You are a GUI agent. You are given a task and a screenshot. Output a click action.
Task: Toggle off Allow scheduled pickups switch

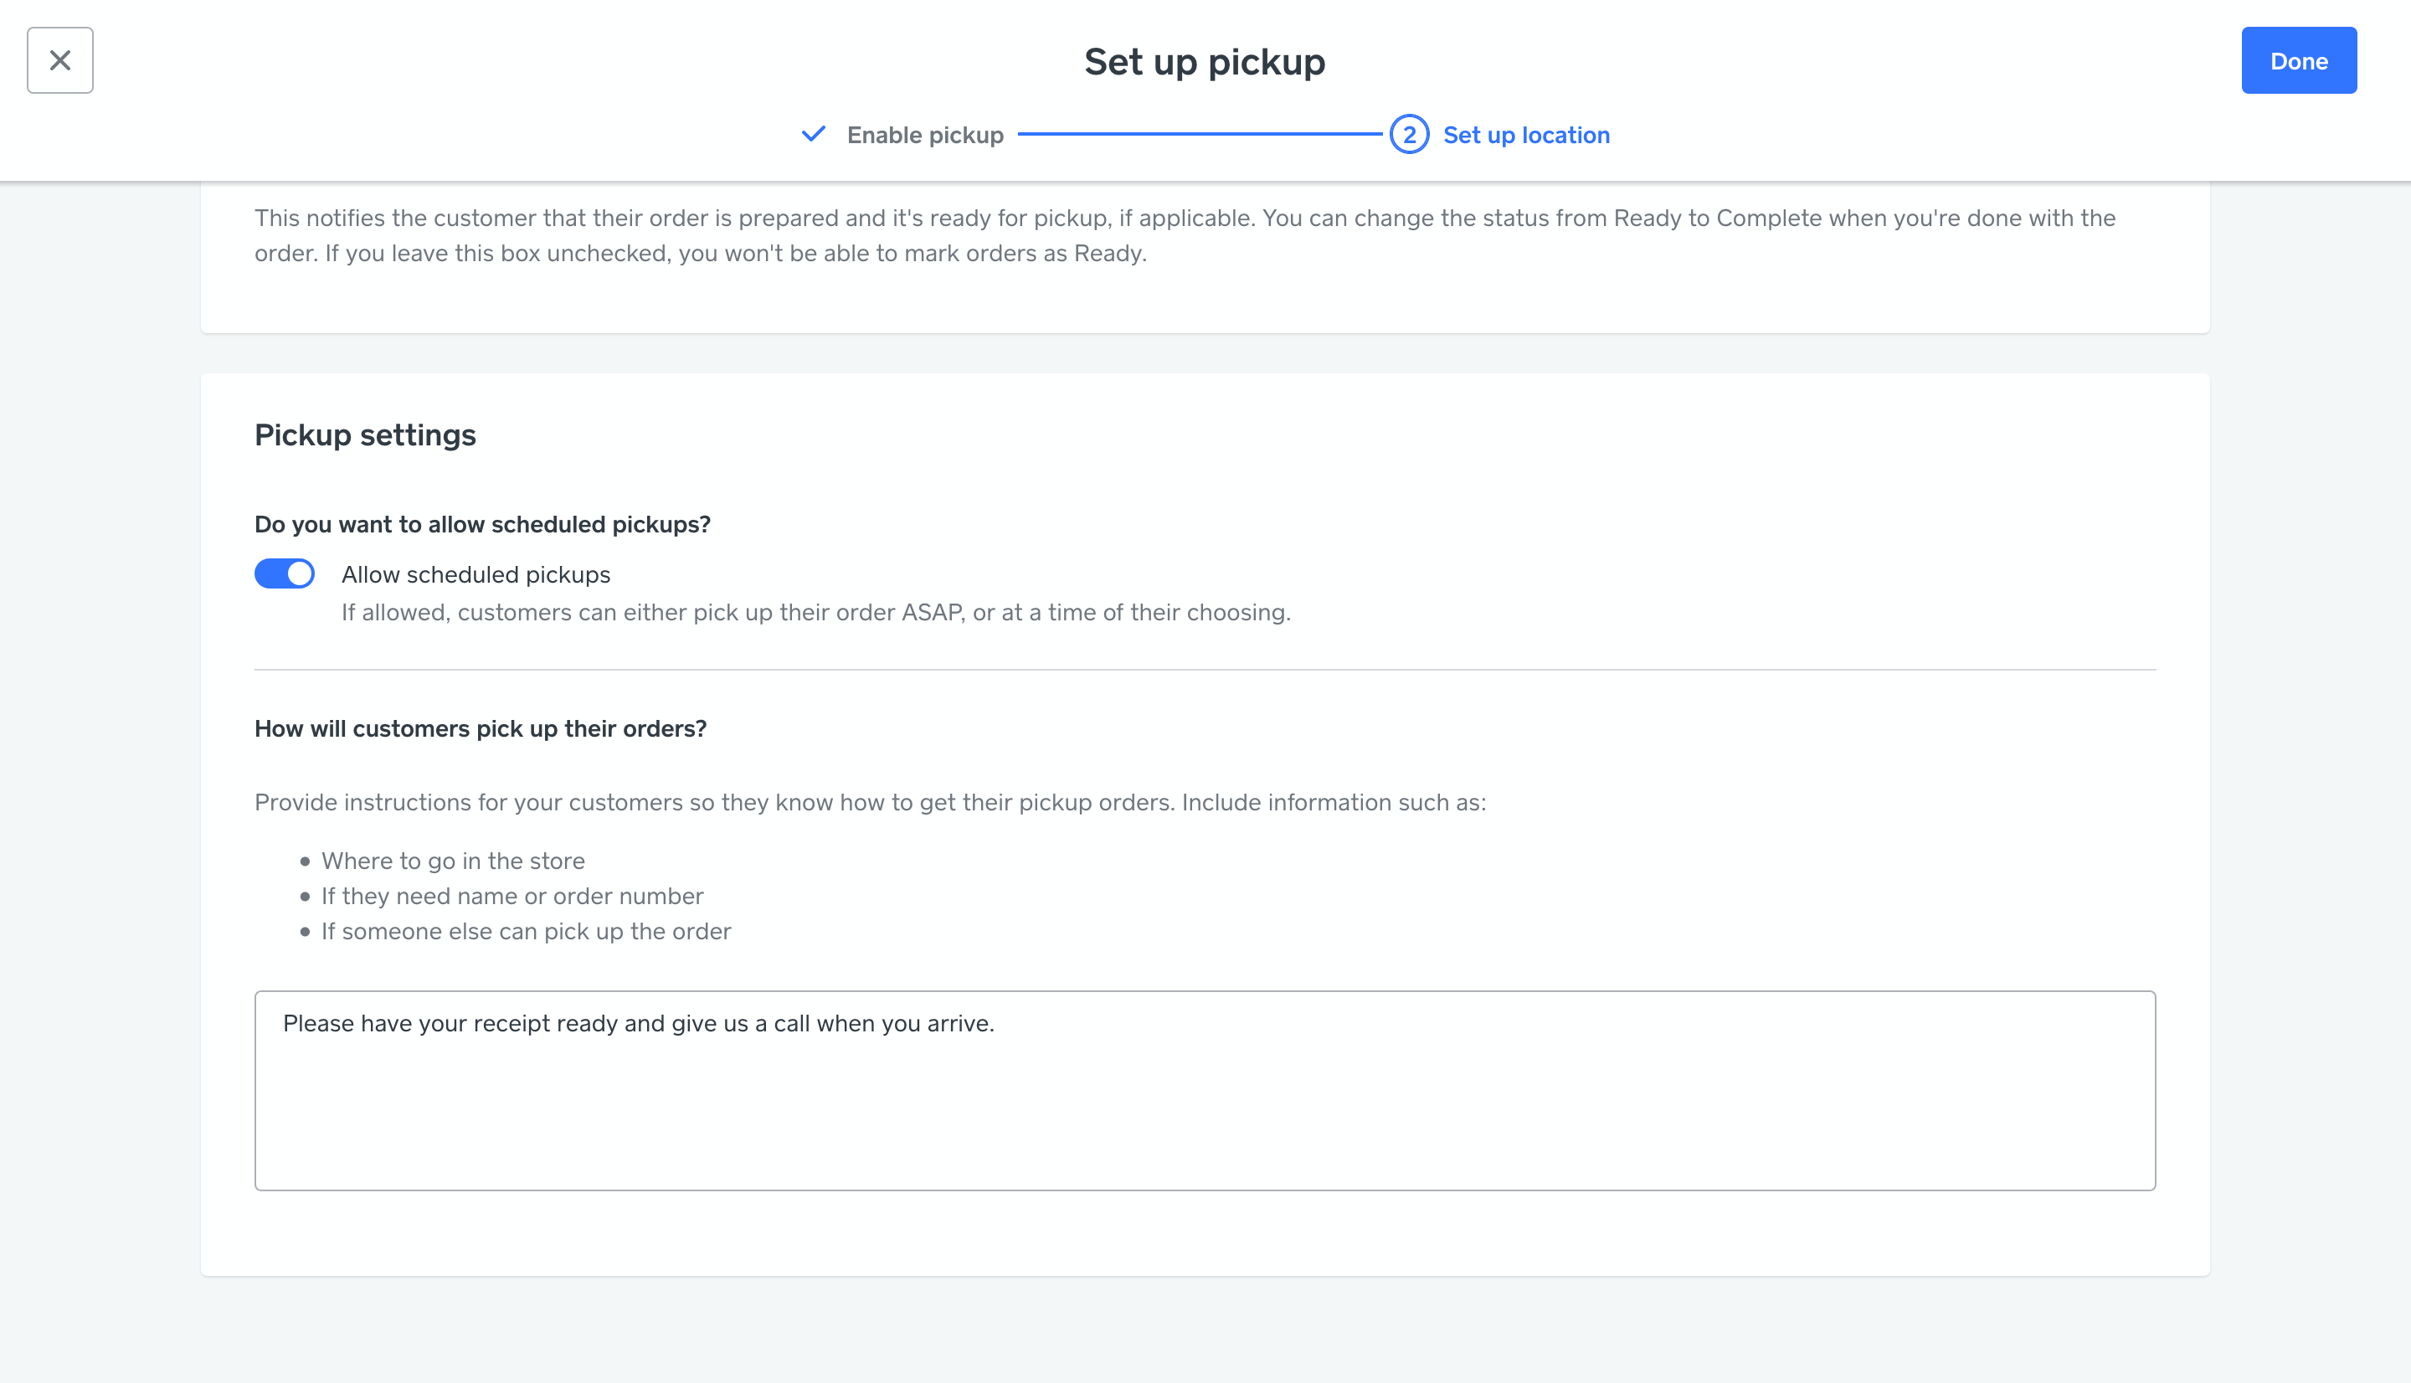pyautogui.click(x=284, y=573)
